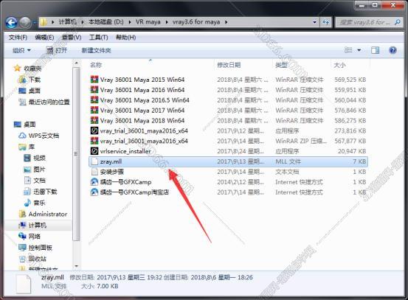Image resolution: width=408 pixels, height=300 pixels.
Task: Sort by the 名称 column header
Action: coord(96,65)
